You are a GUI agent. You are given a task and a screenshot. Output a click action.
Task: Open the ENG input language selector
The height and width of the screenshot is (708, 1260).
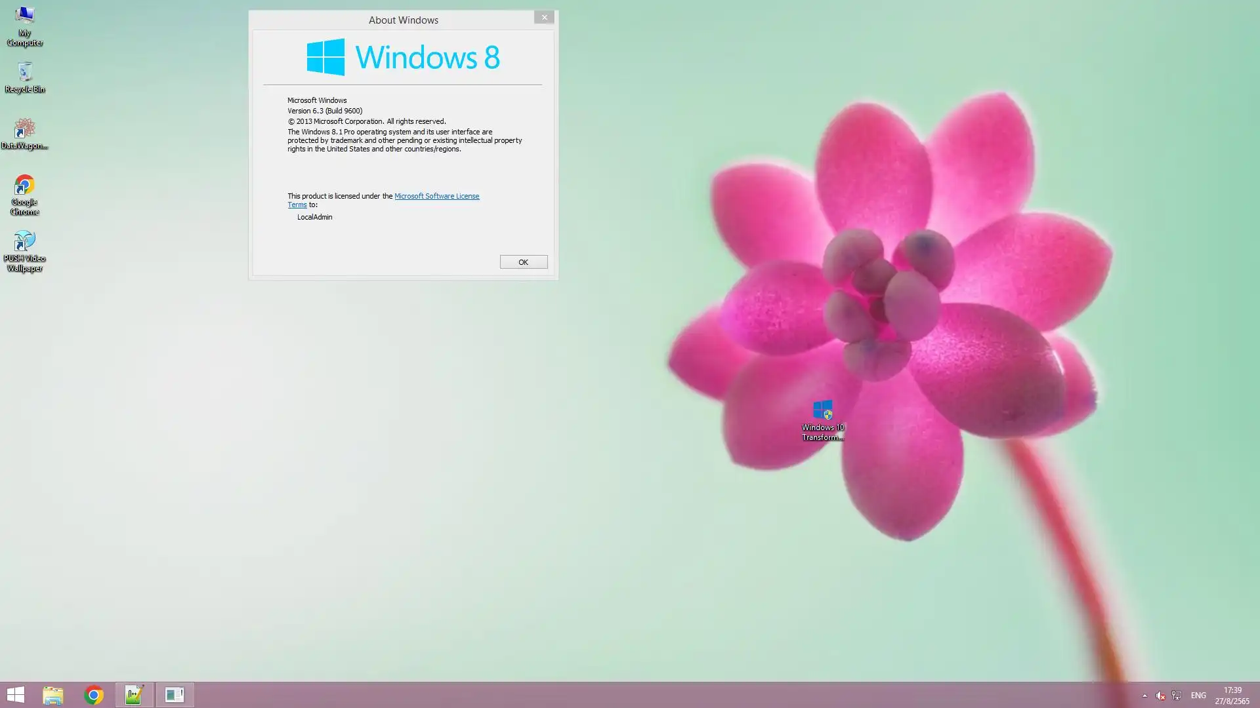[1198, 696]
